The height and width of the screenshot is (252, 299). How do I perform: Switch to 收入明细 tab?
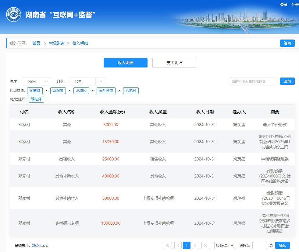point(126,63)
